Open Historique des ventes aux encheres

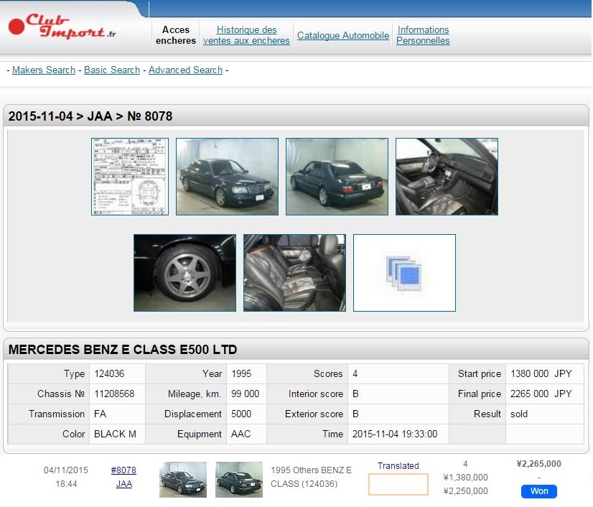[x=246, y=35]
